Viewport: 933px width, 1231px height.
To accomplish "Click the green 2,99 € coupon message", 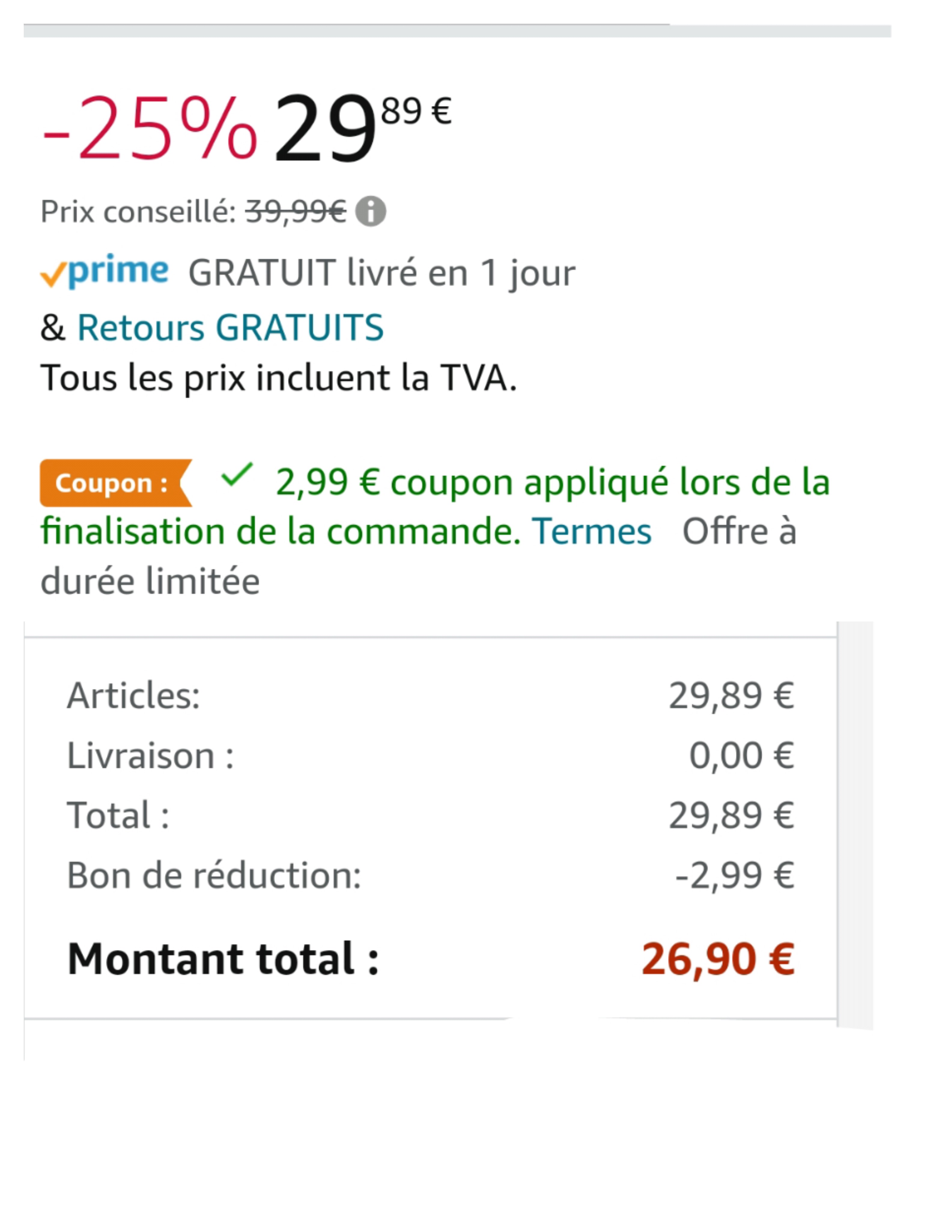I will (552, 482).
